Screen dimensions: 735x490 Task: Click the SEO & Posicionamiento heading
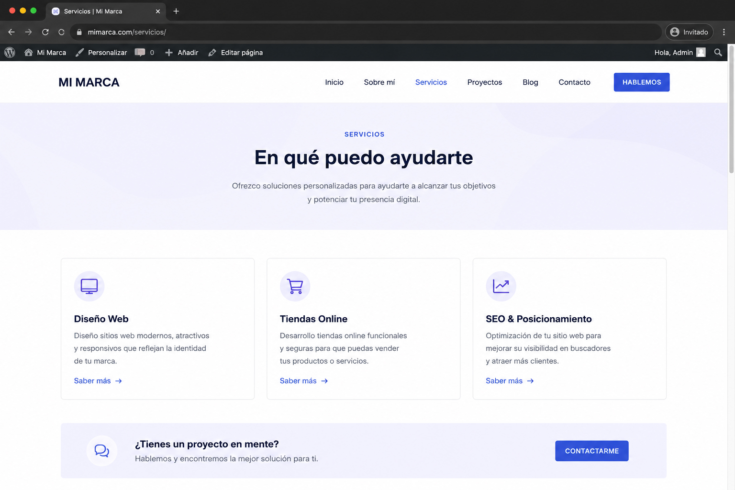pos(539,319)
